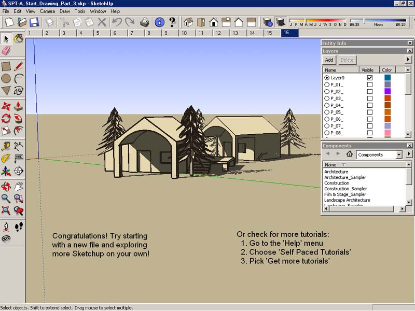
Task: Open Components panel details arrow menu
Action: (409, 153)
